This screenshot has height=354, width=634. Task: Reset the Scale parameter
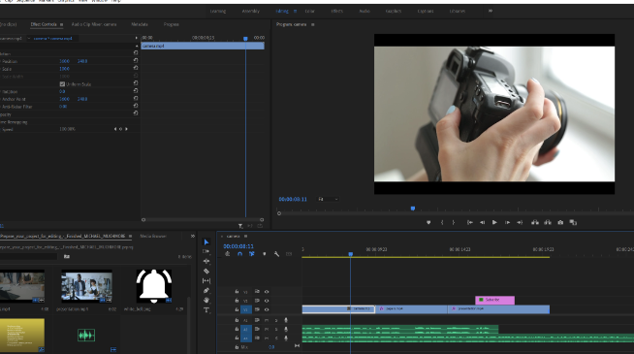coord(136,68)
